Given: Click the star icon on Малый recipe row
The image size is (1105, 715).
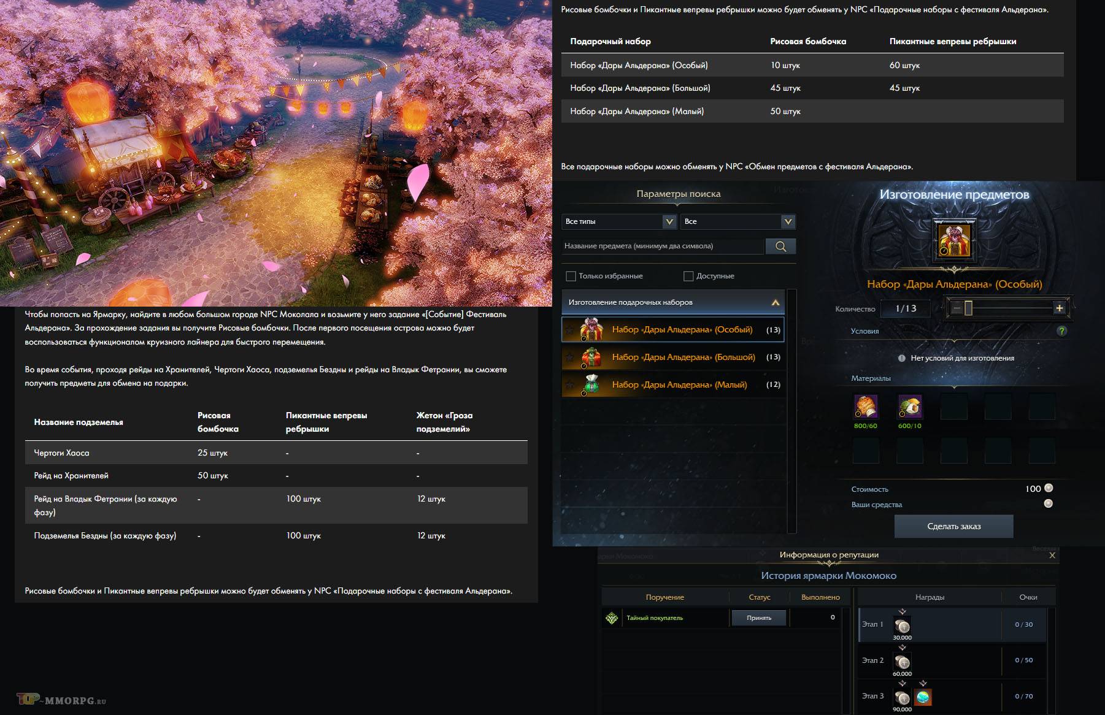Looking at the screenshot, I should click(570, 384).
